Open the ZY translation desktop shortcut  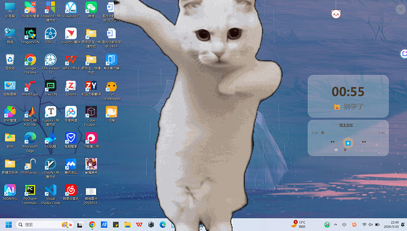coord(91,88)
